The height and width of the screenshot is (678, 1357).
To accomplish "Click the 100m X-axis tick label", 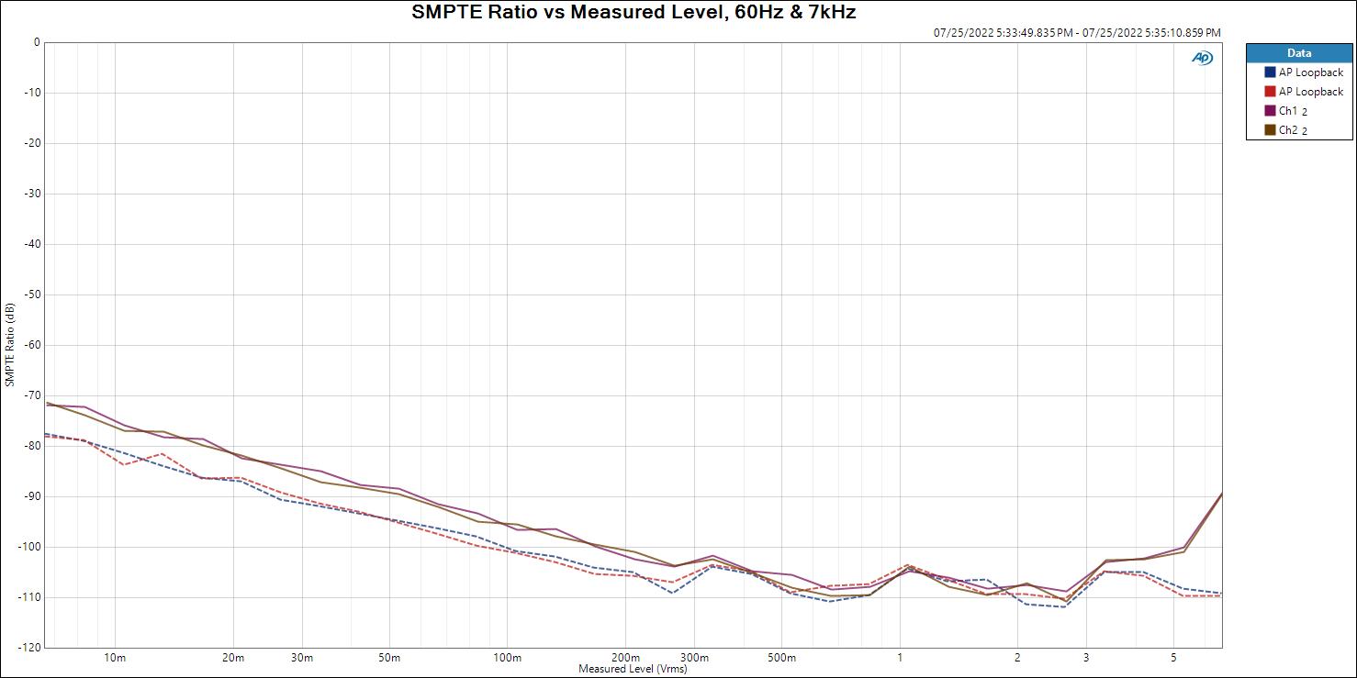I will (507, 658).
